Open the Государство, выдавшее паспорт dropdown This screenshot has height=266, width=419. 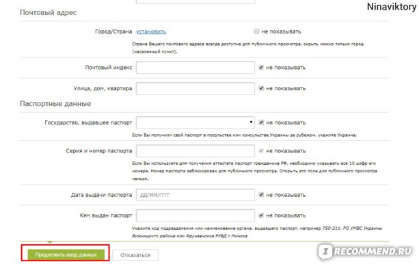195,122
